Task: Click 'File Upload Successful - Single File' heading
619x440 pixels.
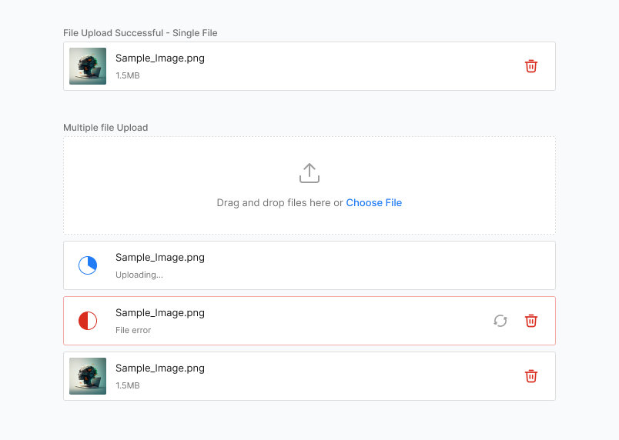Action: coord(140,33)
